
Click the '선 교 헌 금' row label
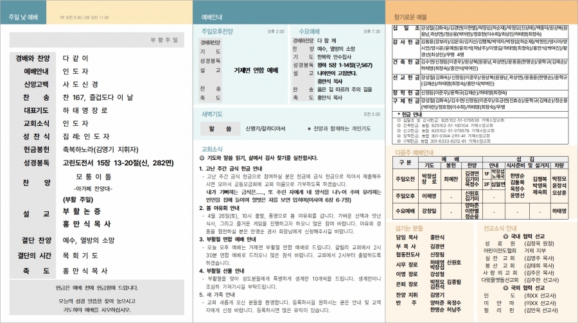(x=406, y=78)
